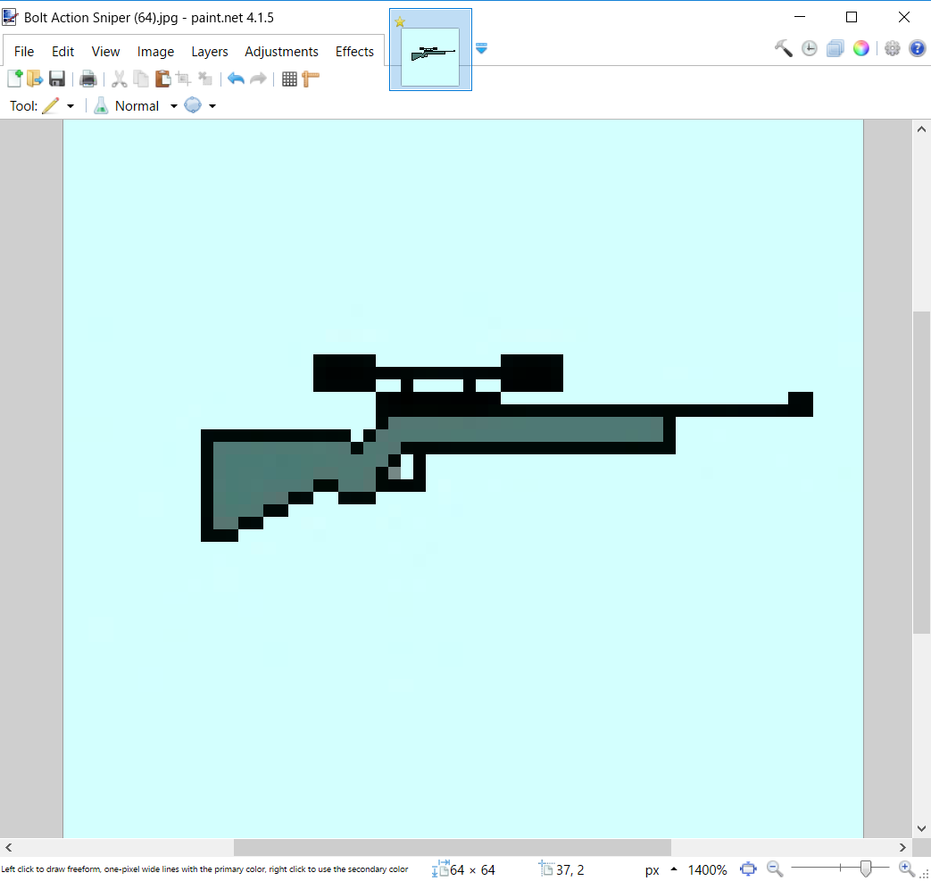Click the Undo arrow icon
The image size is (931, 881).
point(235,79)
